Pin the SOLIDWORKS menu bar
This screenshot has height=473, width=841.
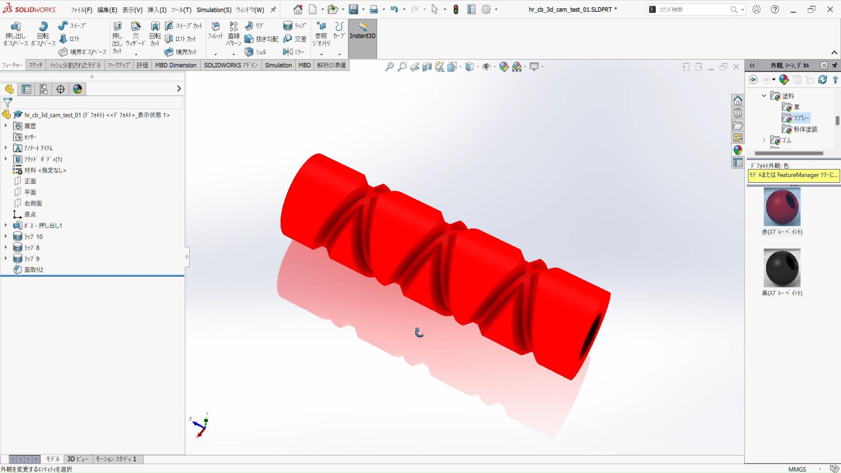273,9
